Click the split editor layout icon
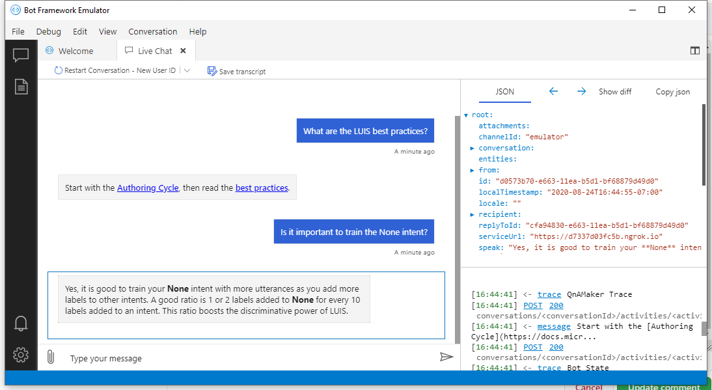 point(694,51)
